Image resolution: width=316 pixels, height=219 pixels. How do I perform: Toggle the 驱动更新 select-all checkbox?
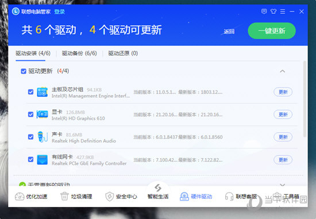coord(24,71)
